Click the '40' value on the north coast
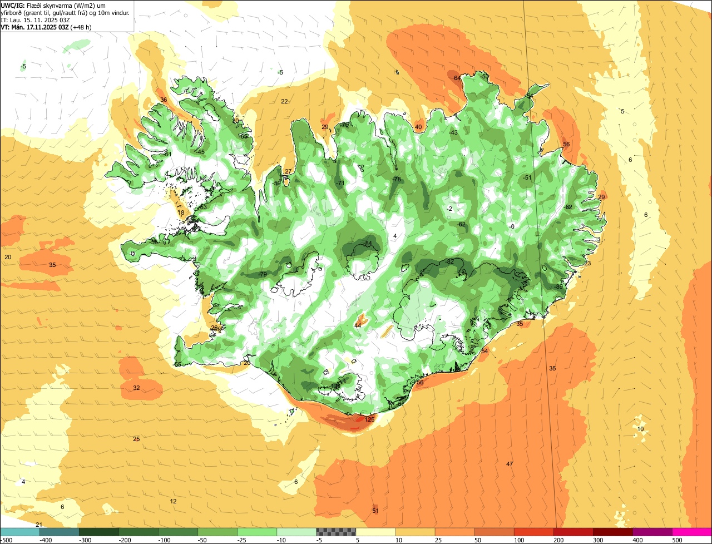 [x=418, y=127]
